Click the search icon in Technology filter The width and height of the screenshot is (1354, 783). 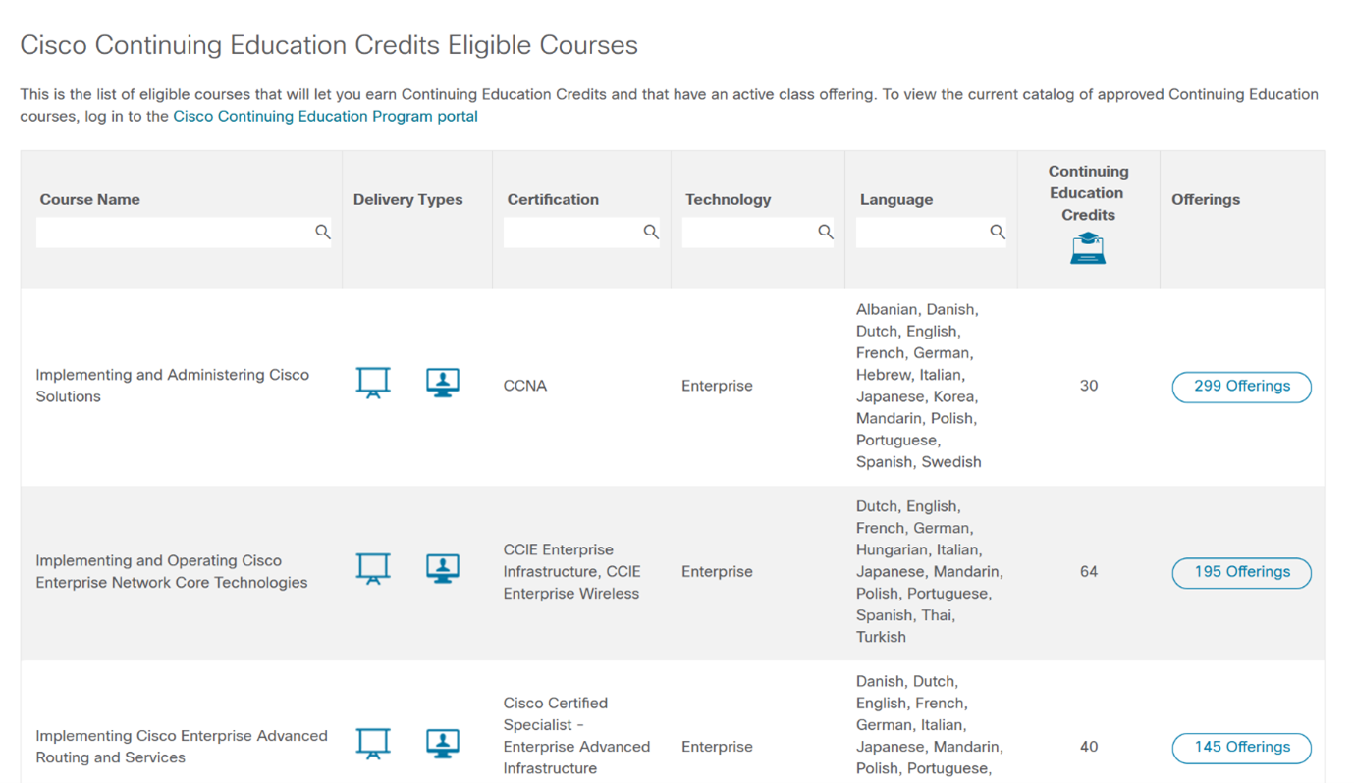coord(825,232)
